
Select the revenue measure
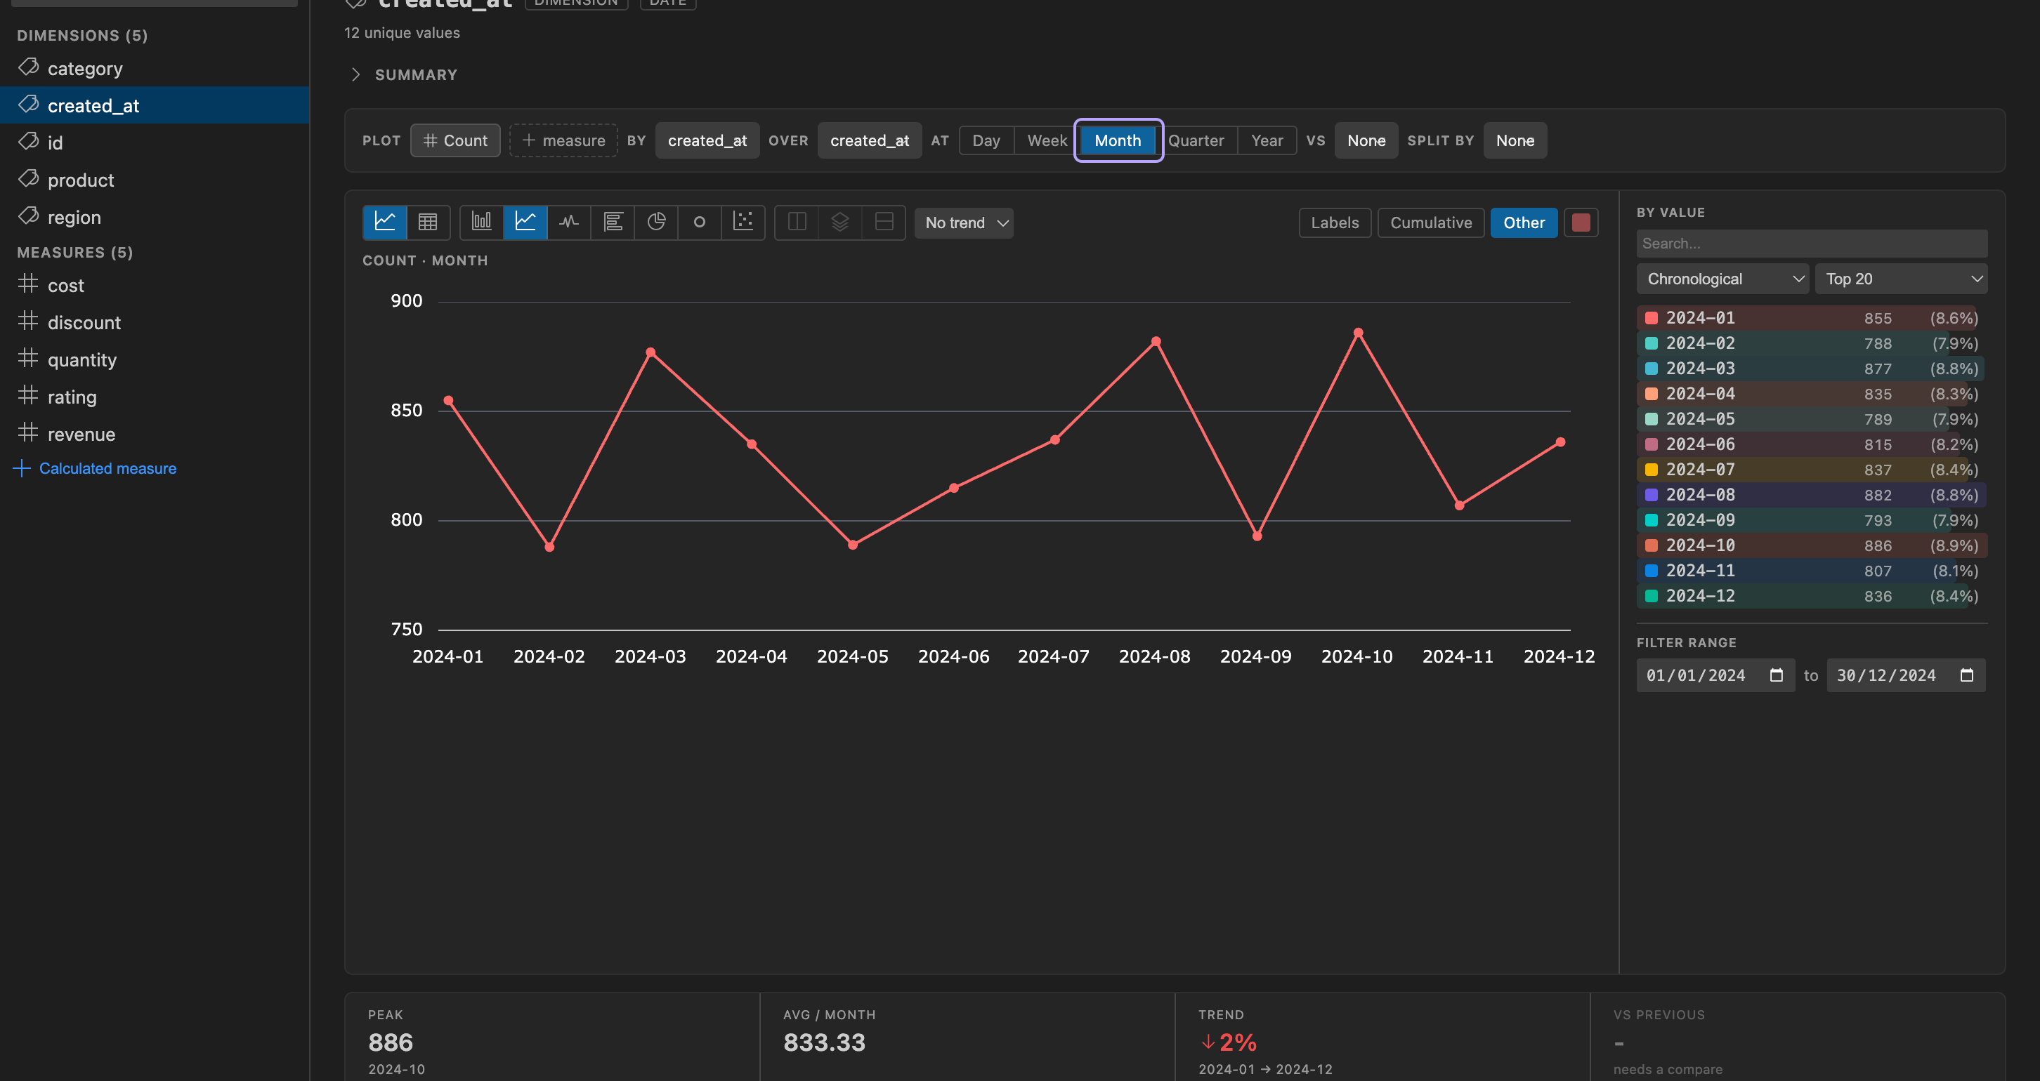[x=155, y=434]
